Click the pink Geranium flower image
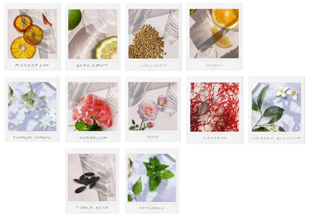 point(93,107)
